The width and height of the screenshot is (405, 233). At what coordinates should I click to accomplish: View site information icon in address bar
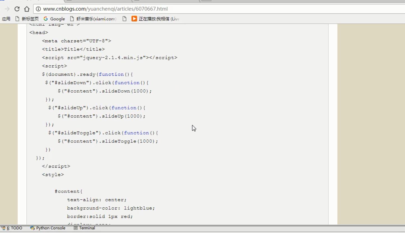point(38,9)
